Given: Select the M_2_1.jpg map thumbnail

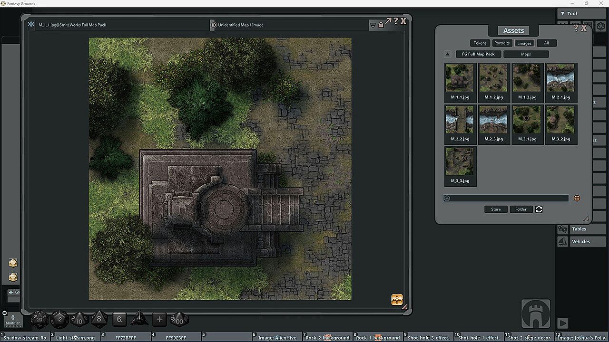Looking at the screenshot, I should click(561, 82).
